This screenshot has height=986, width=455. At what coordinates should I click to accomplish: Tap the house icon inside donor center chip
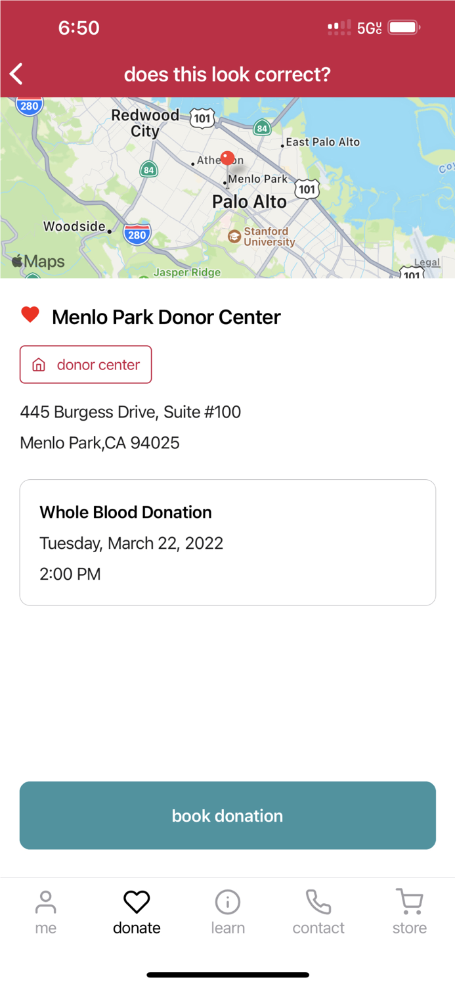point(39,364)
